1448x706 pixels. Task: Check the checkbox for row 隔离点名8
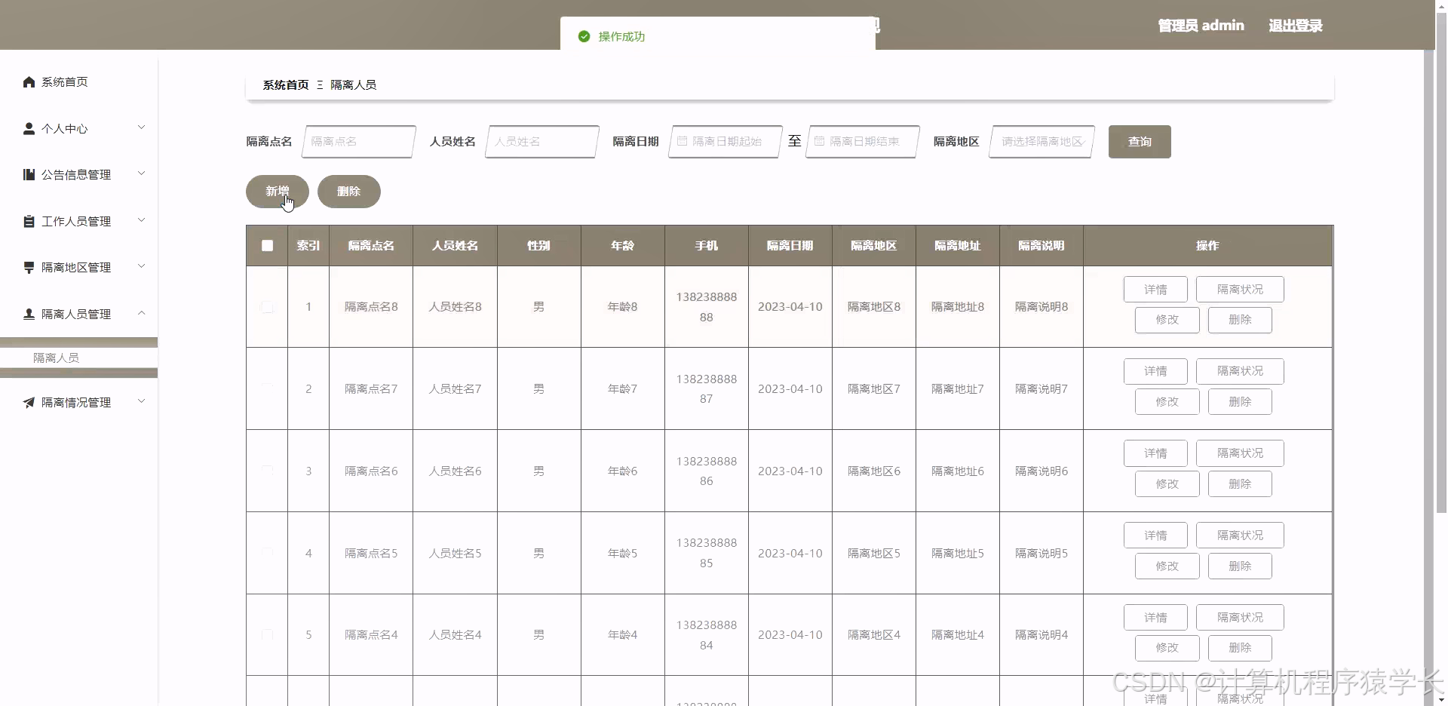pyautogui.click(x=267, y=307)
